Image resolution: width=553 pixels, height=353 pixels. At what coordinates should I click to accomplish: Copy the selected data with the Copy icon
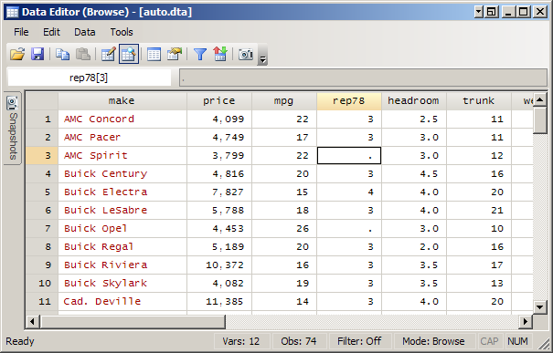pyautogui.click(x=62, y=54)
